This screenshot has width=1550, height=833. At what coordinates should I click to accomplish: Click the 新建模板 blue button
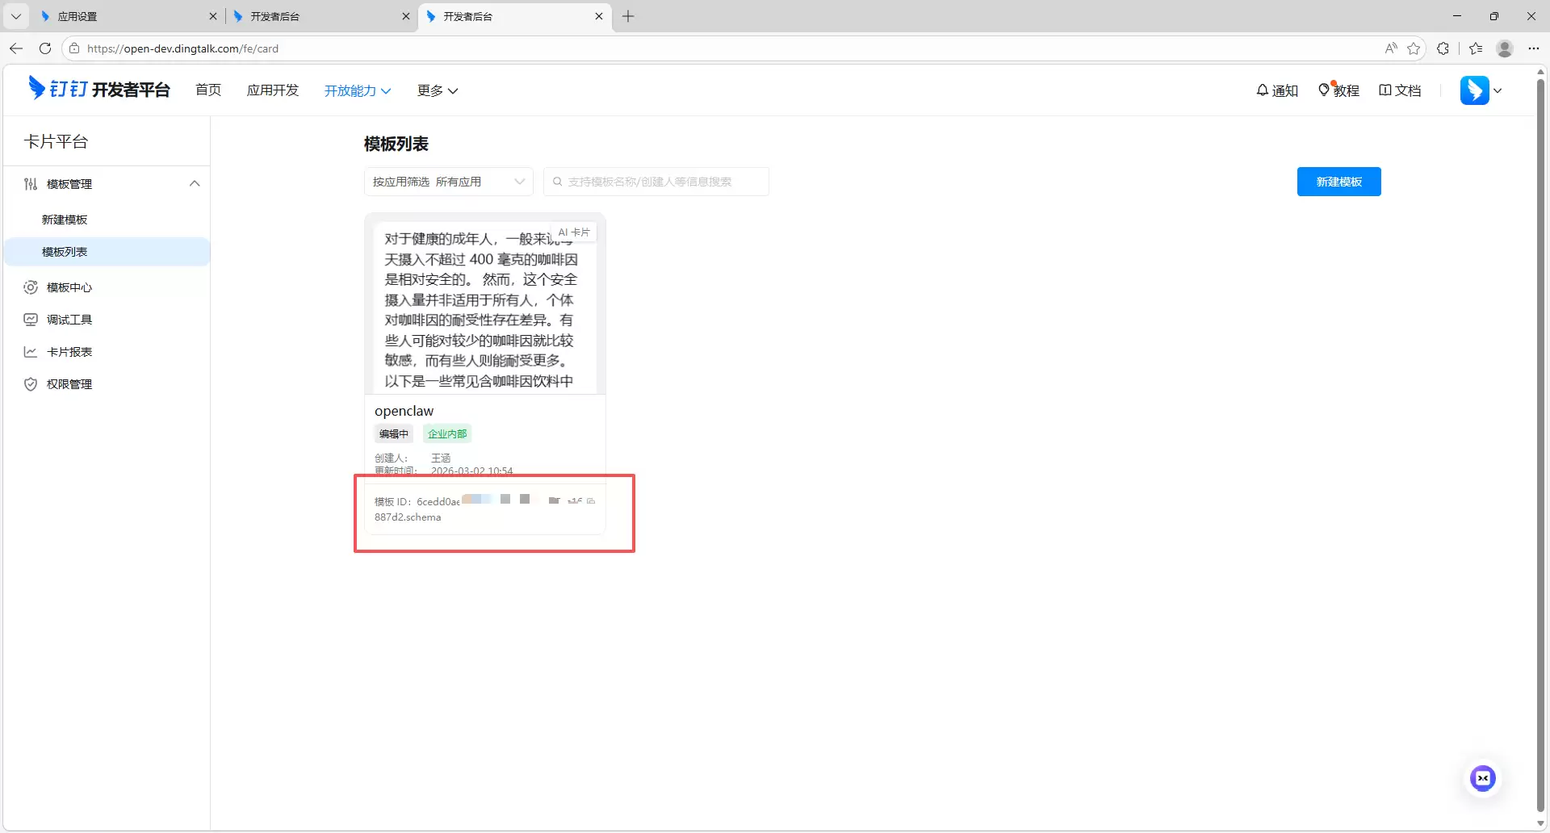[1338, 182]
